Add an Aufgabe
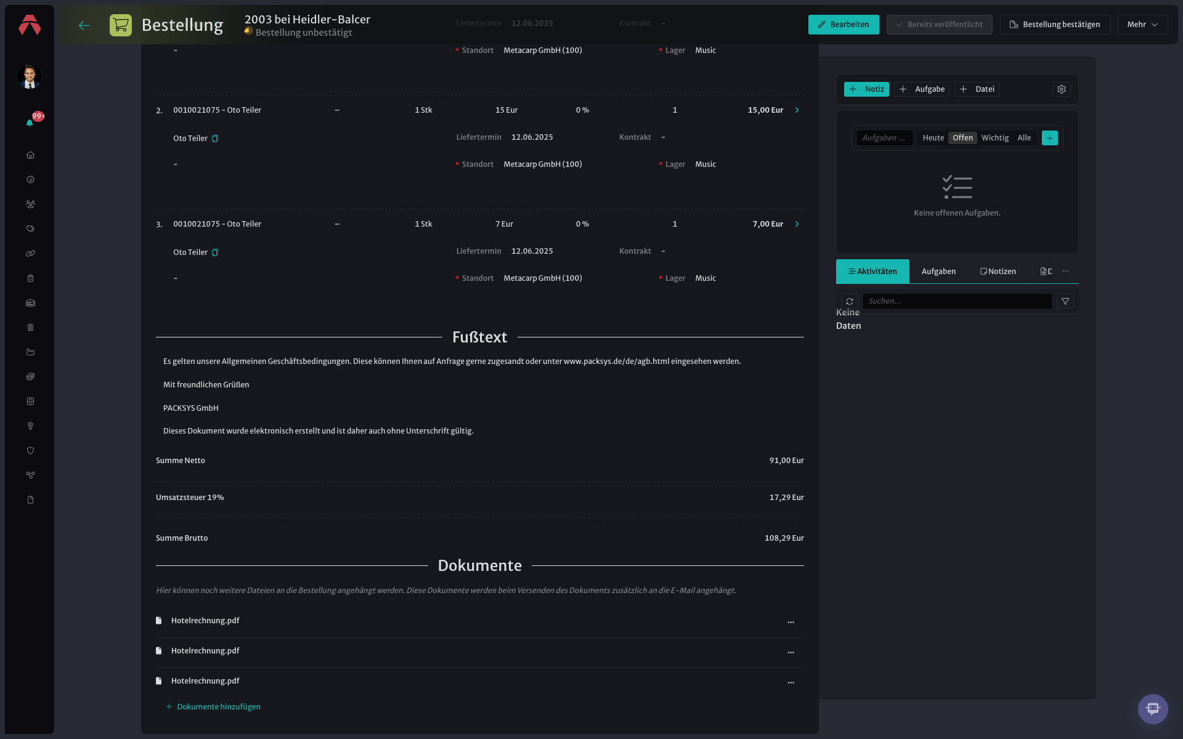Image resolution: width=1183 pixels, height=739 pixels. [922, 89]
